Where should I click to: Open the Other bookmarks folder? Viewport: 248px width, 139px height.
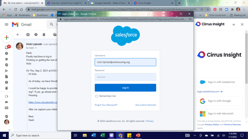click(216, 15)
